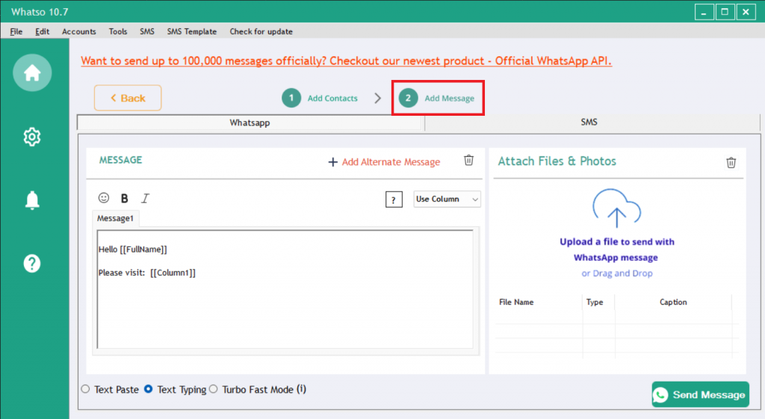The height and width of the screenshot is (419, 765).
Task: Open the Check for update menu
Action: pos(261,31)
